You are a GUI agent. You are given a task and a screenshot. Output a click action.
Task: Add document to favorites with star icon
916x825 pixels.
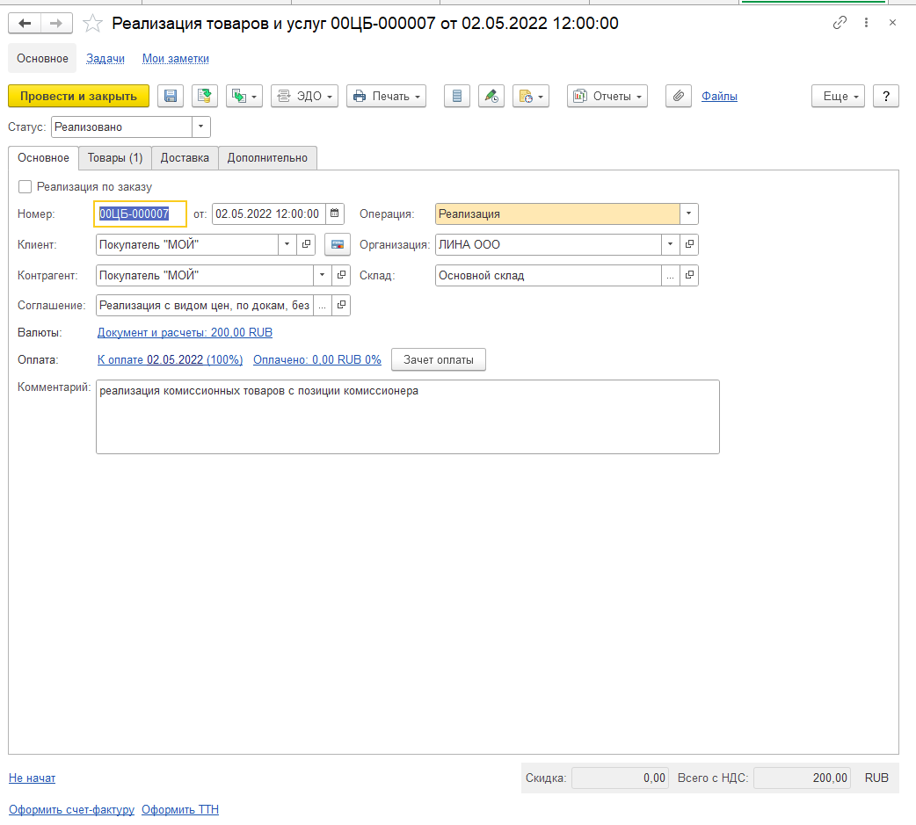[93, 24]
